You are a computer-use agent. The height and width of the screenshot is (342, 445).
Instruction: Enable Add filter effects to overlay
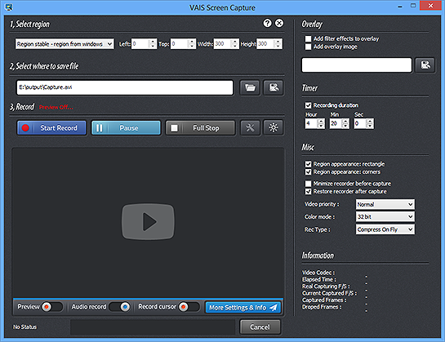(308, 38)
